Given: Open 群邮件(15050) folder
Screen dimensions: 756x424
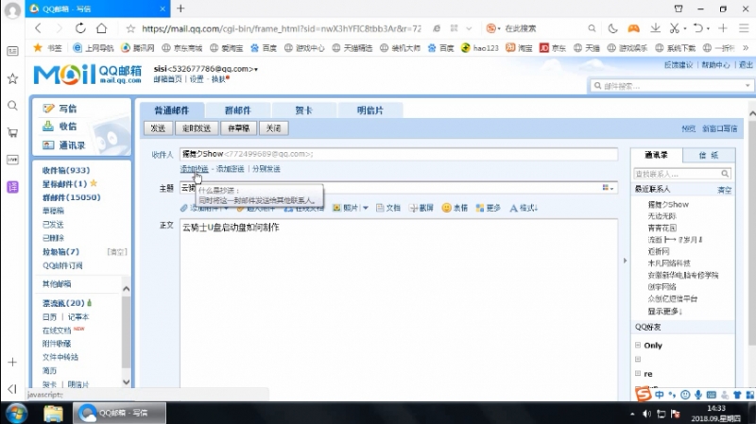Looking at the screenshot, I should point(72,197).
